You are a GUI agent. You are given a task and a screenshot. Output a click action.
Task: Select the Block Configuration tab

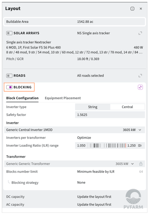(22, 98)
